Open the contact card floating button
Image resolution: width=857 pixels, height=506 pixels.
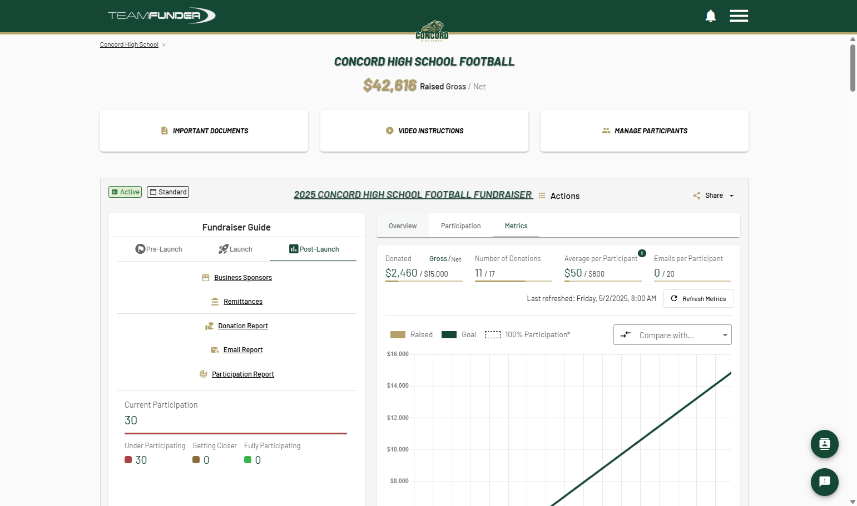(x=825, y=444)
